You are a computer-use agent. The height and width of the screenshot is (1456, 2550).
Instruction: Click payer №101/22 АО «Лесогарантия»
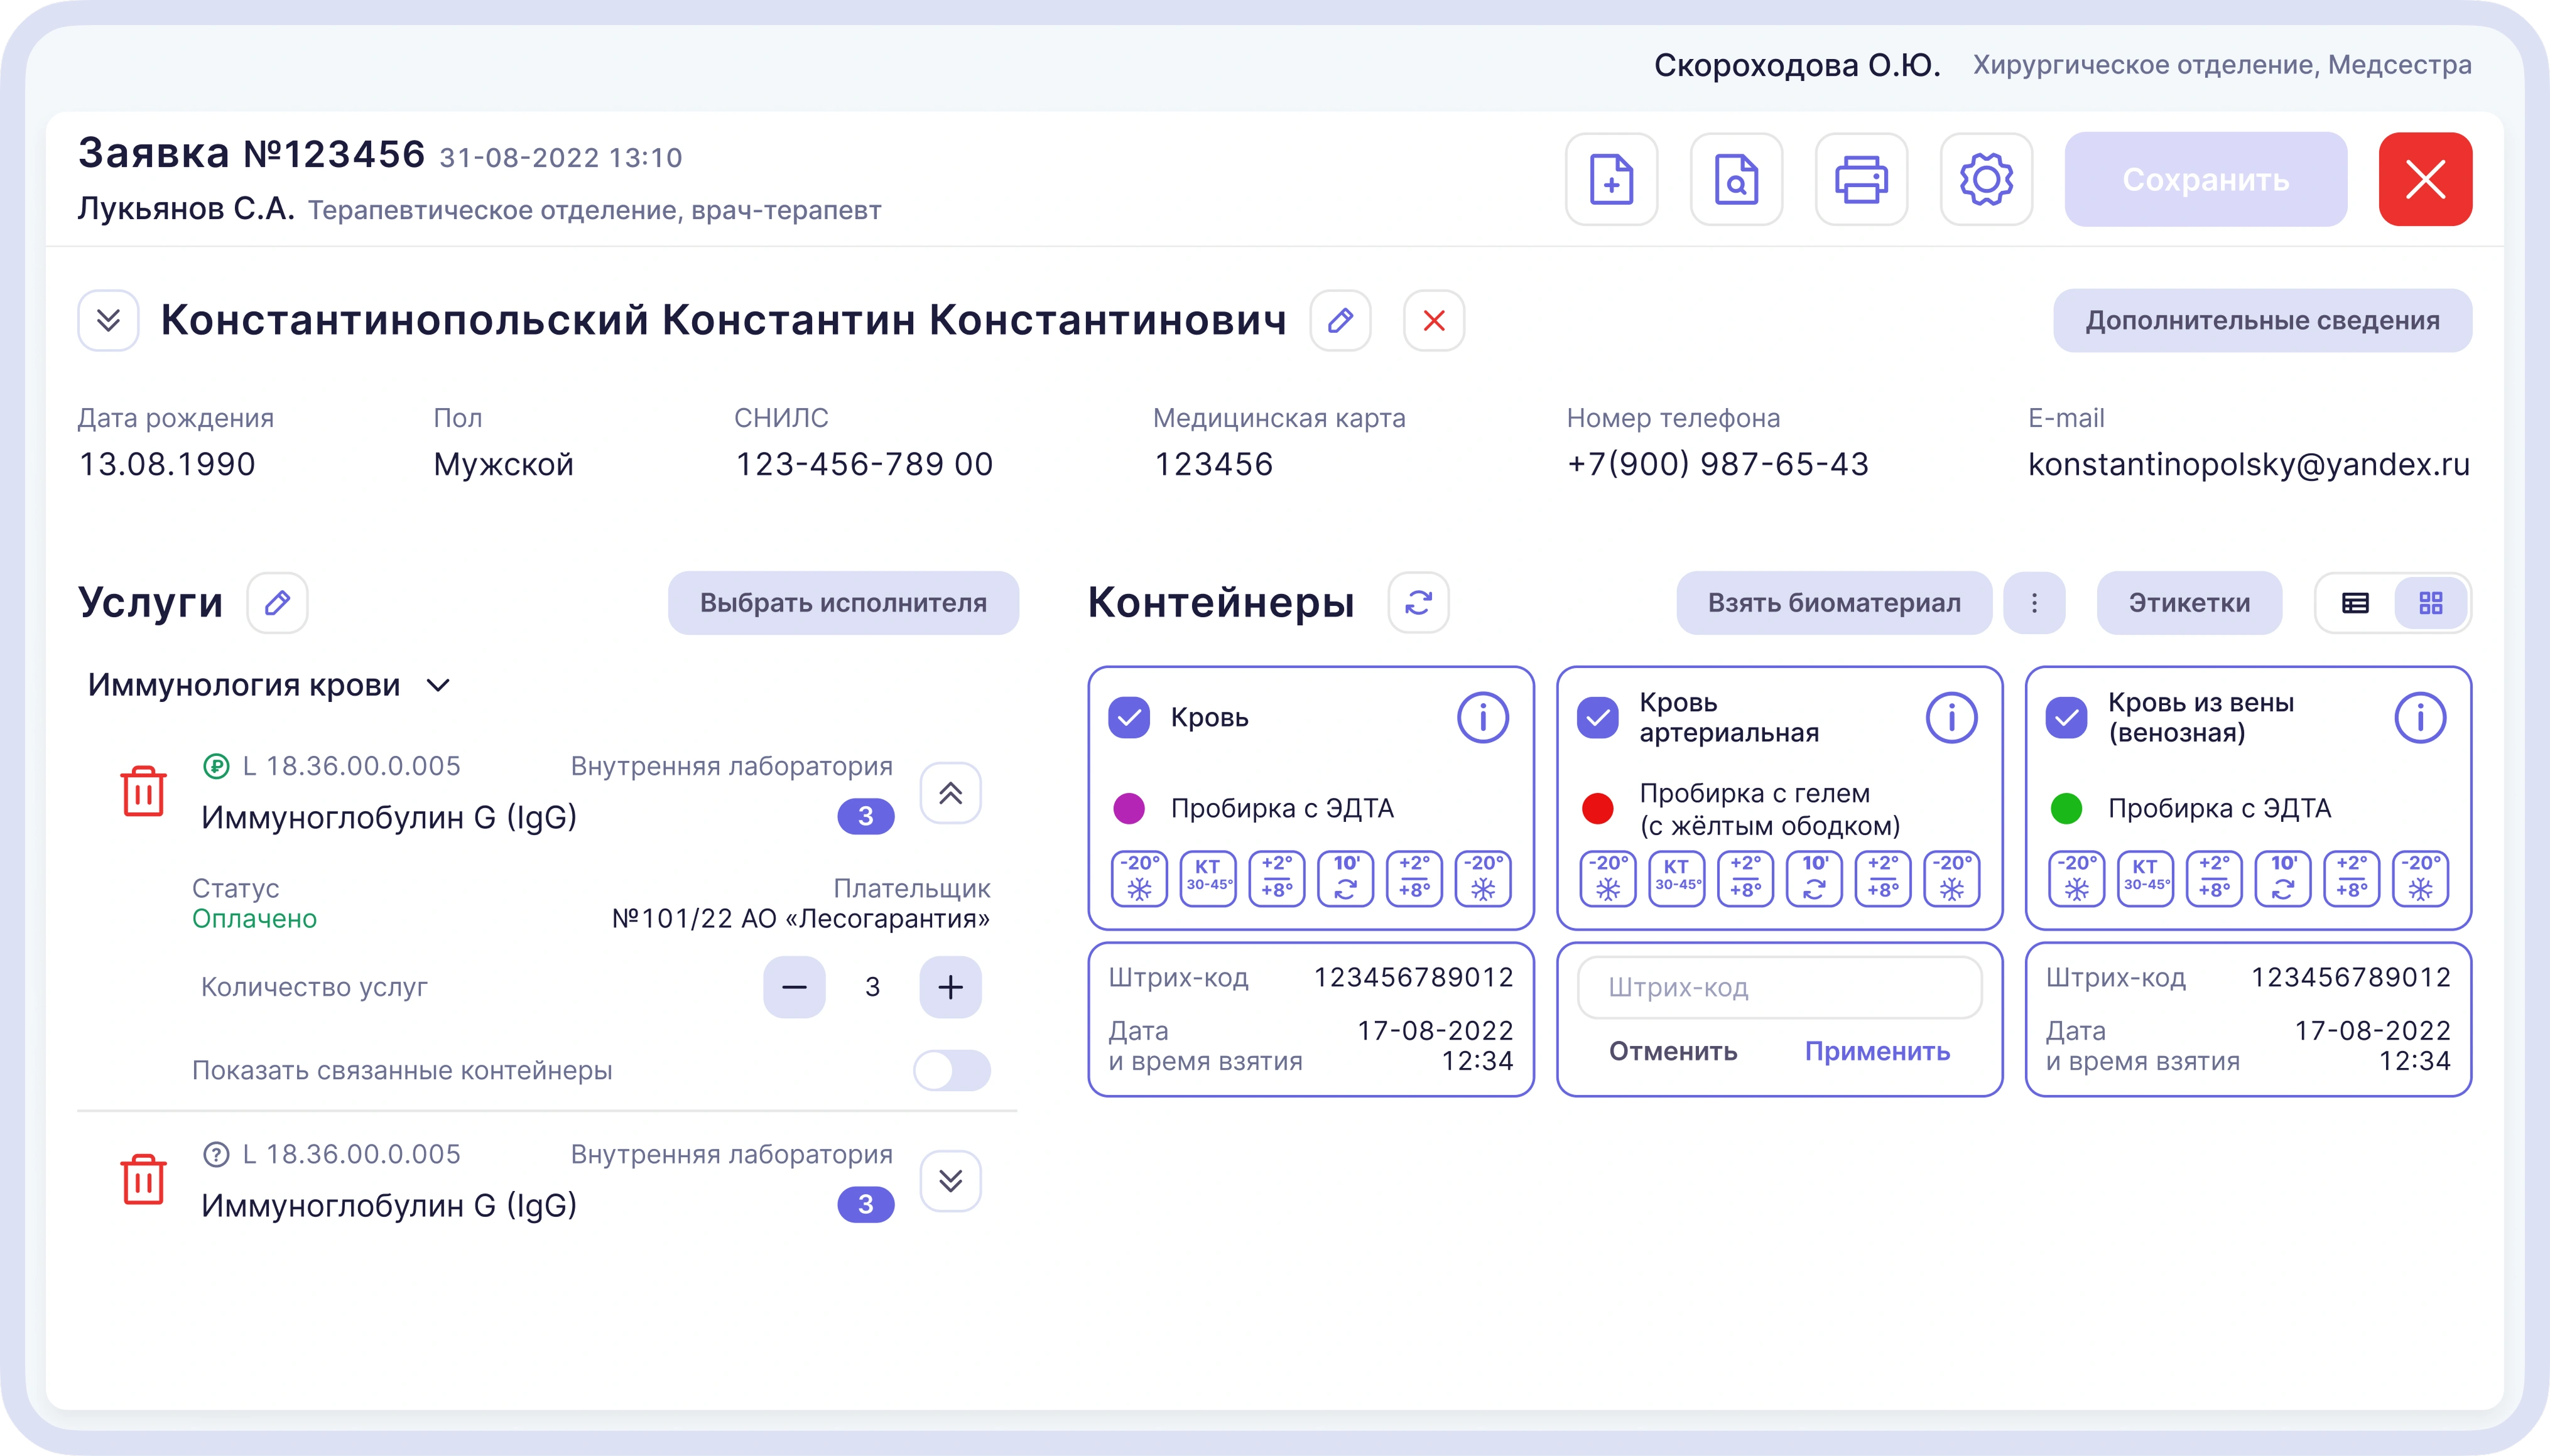pyautogui.click(x=800, y=919)
